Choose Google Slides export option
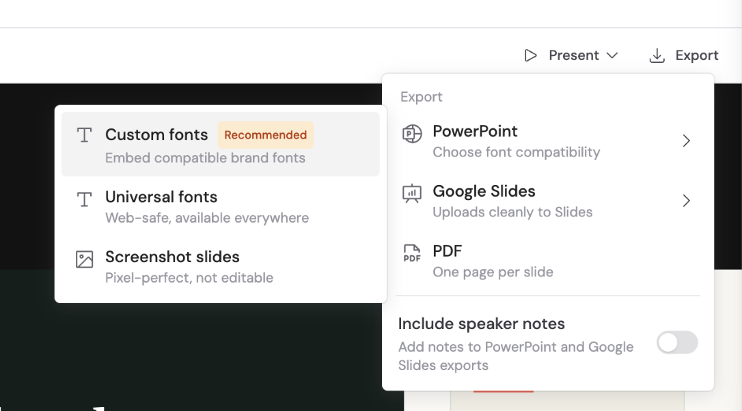Image resolution: width=742 pixels, height=411 pixels. point(547,201)
